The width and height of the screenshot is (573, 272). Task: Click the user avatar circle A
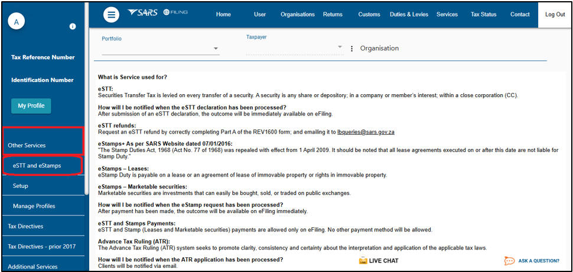16,22
